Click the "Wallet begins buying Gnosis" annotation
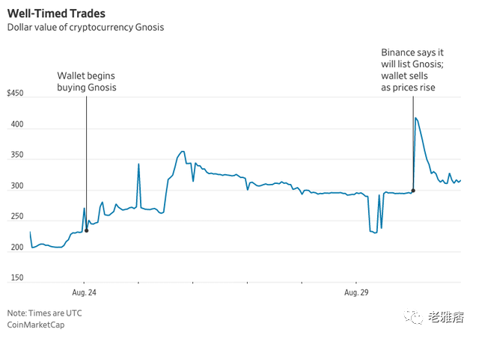This screenshot has height=338, width=479. tap(87, 82)
